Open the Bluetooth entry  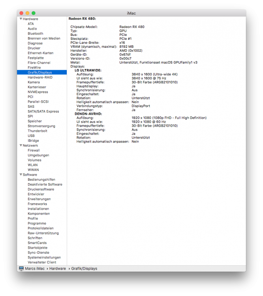click(35, 34)
